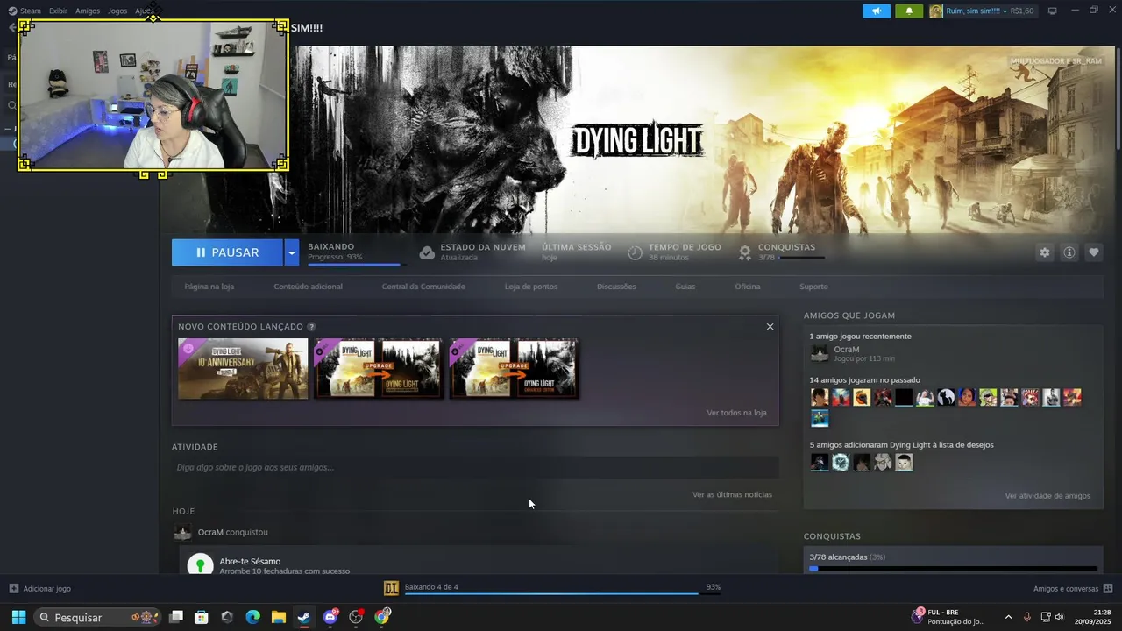
Task: Click the R$1,60 wallet balance
Action: 1022,11
